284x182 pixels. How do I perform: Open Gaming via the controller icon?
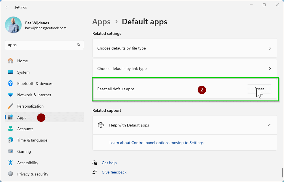[10, 151]
